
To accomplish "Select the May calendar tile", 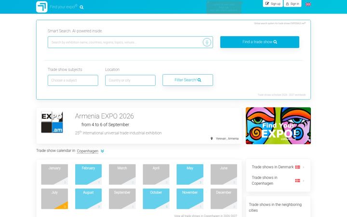I will click(190, 174).
